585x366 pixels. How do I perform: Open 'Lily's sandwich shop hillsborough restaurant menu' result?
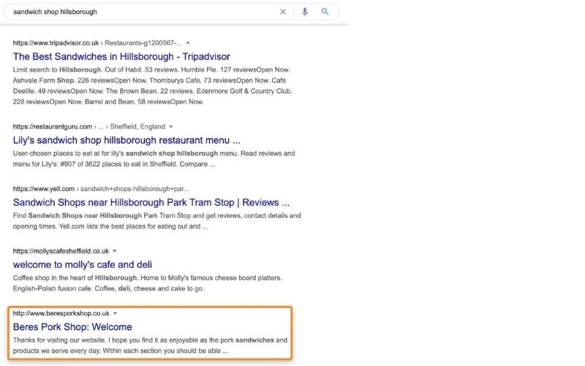pos(127,140)
